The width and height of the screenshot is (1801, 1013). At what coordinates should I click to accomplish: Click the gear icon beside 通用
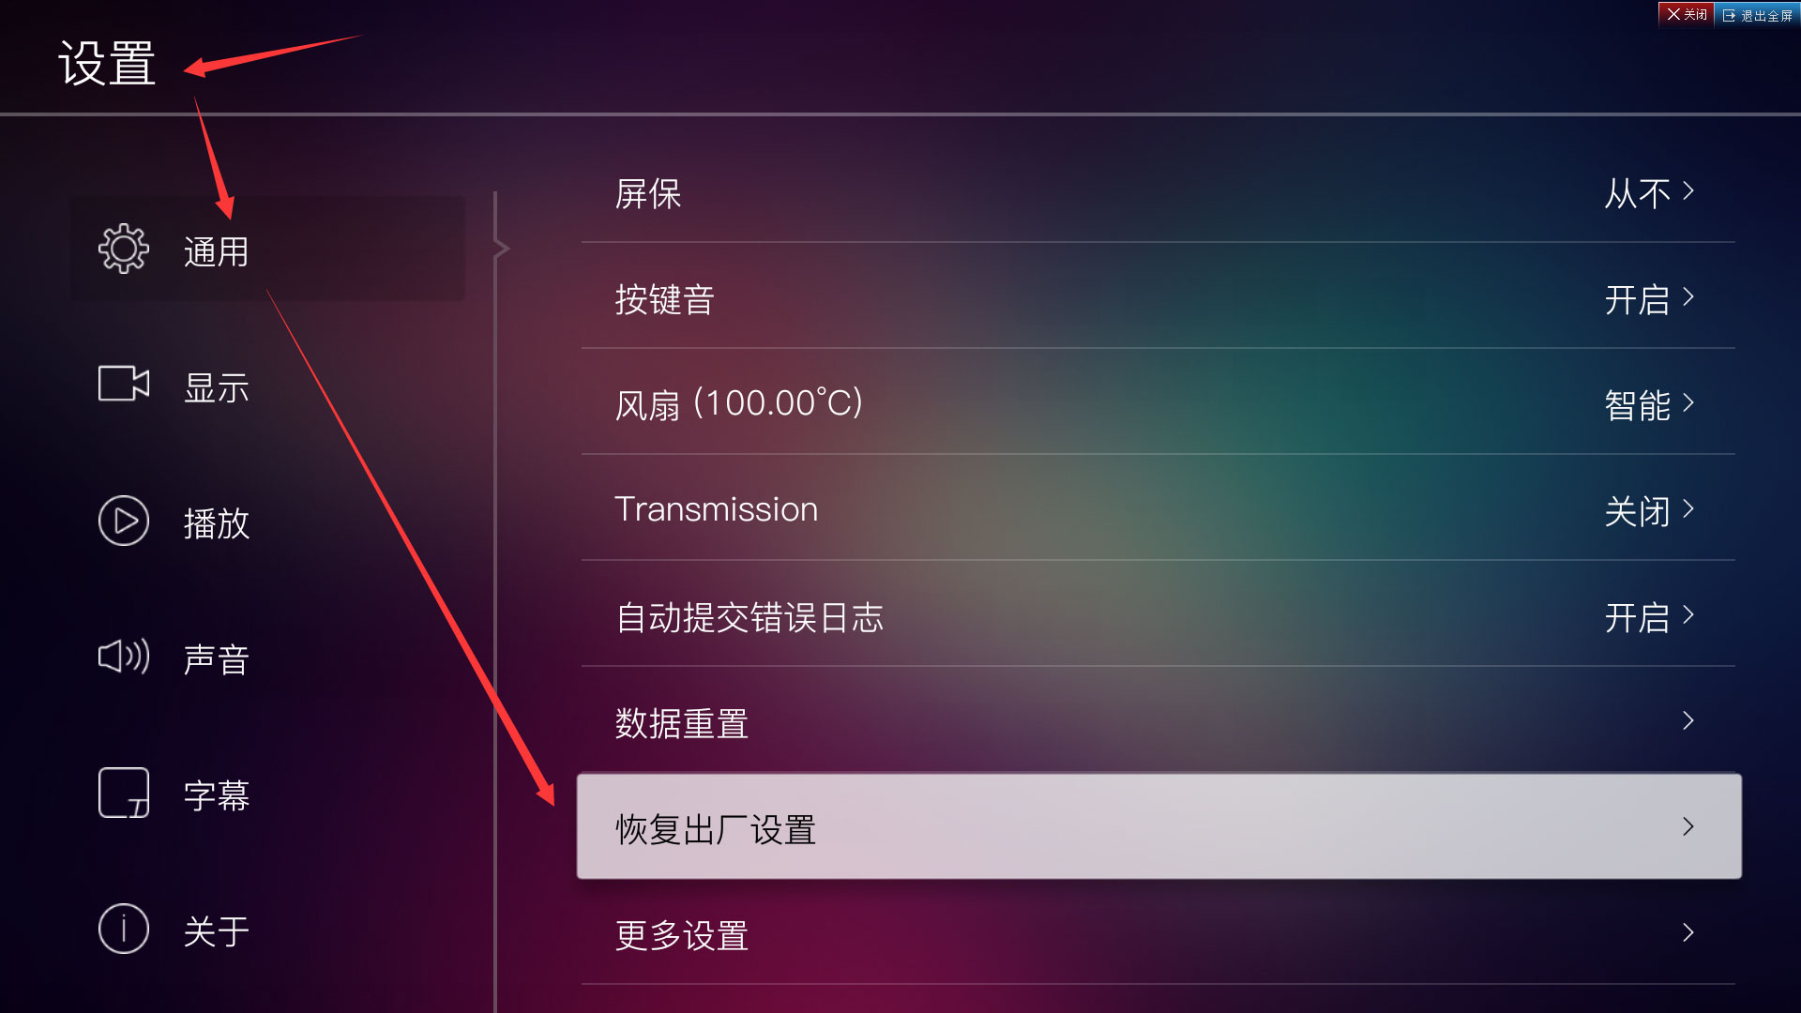pyautogui.click(x=124, y=249)
